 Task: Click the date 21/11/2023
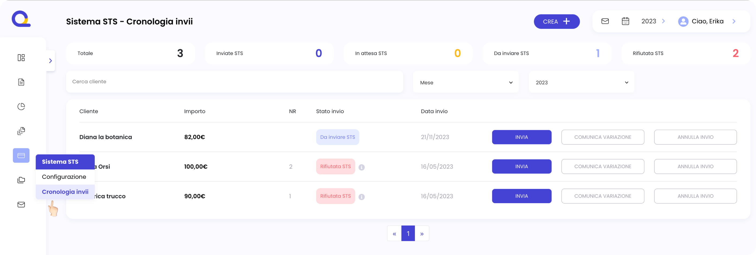[435, 137]
